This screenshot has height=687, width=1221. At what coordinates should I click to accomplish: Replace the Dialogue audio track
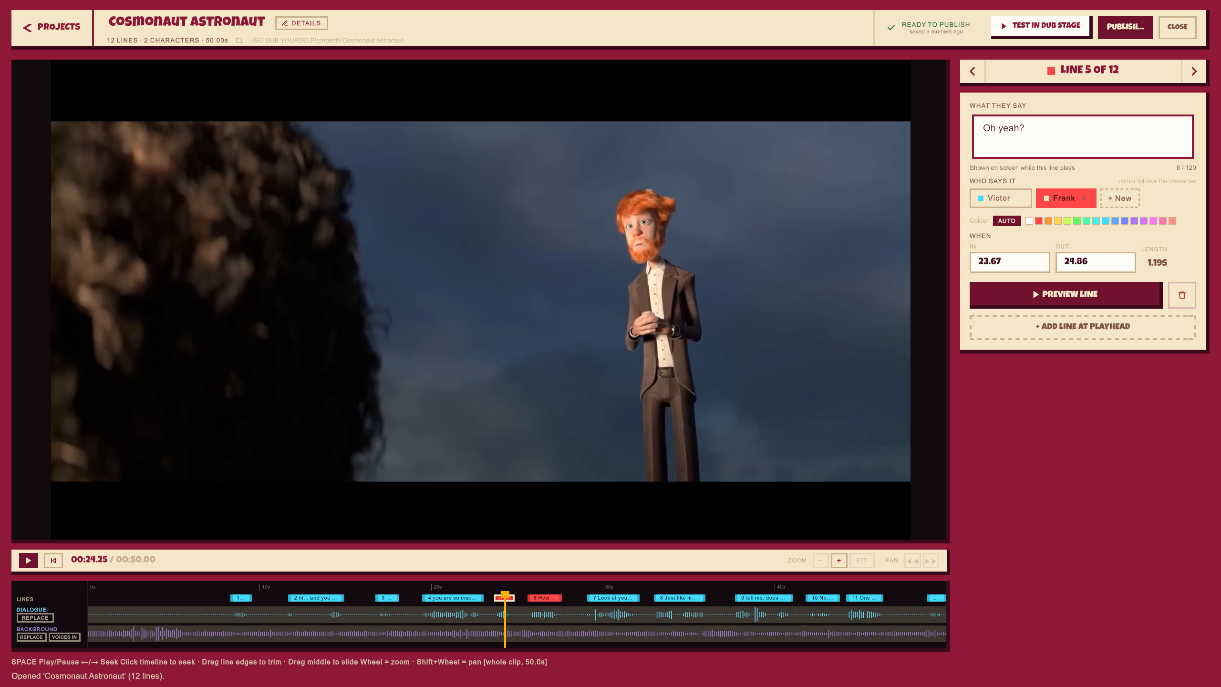click(35, 618)
